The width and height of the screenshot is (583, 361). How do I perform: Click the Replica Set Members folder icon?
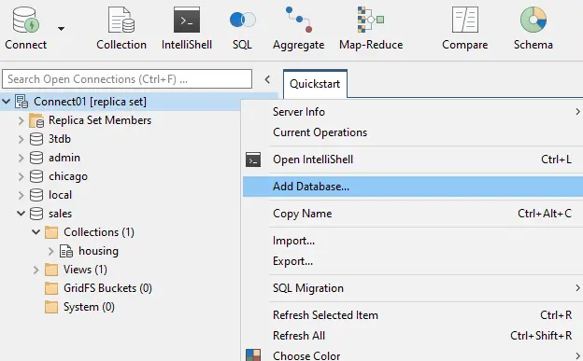click(36, 120)
